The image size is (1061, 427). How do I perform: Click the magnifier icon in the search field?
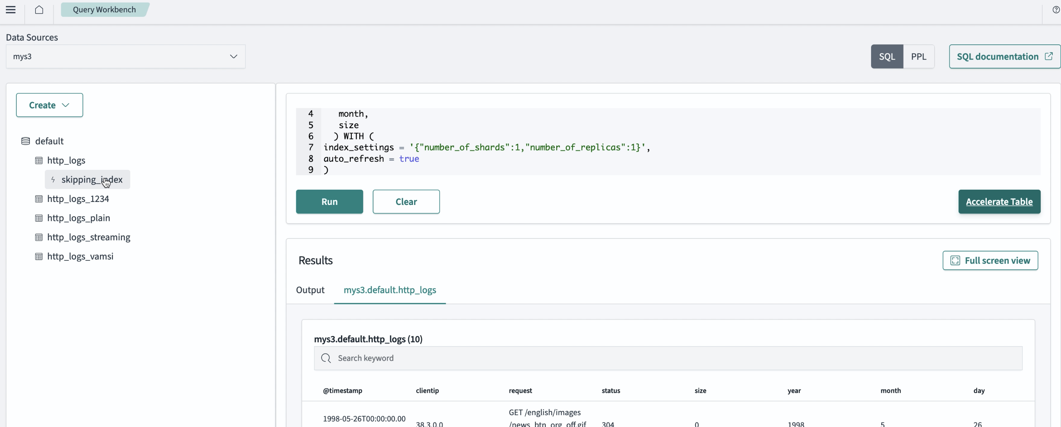(x=325, y=358)
